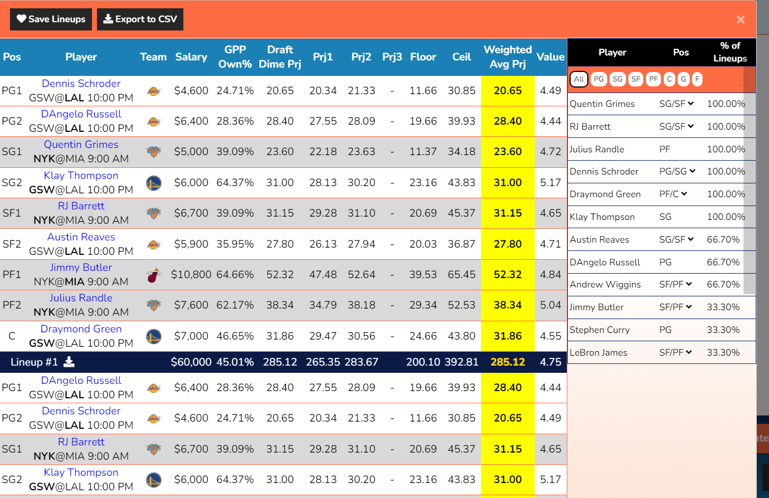
Task: Filter players by C position
Action: point(669,79)
